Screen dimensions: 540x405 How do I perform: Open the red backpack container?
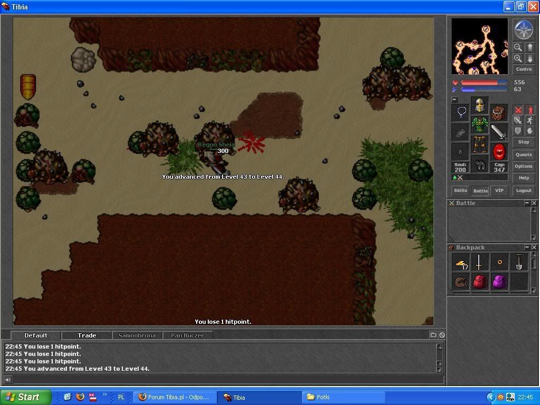click(480, 283)
